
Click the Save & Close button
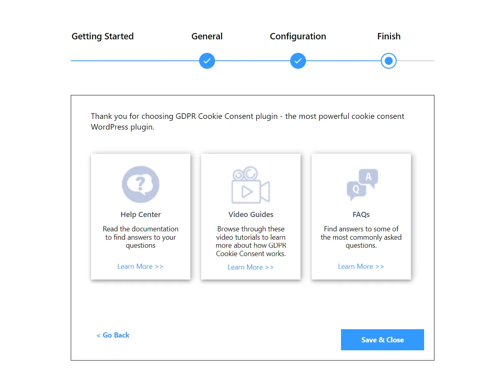382,339
